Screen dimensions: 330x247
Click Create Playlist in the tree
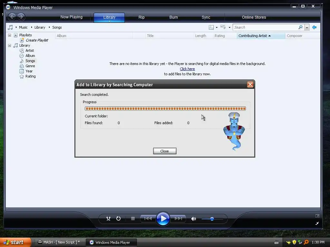coord(37,40)
